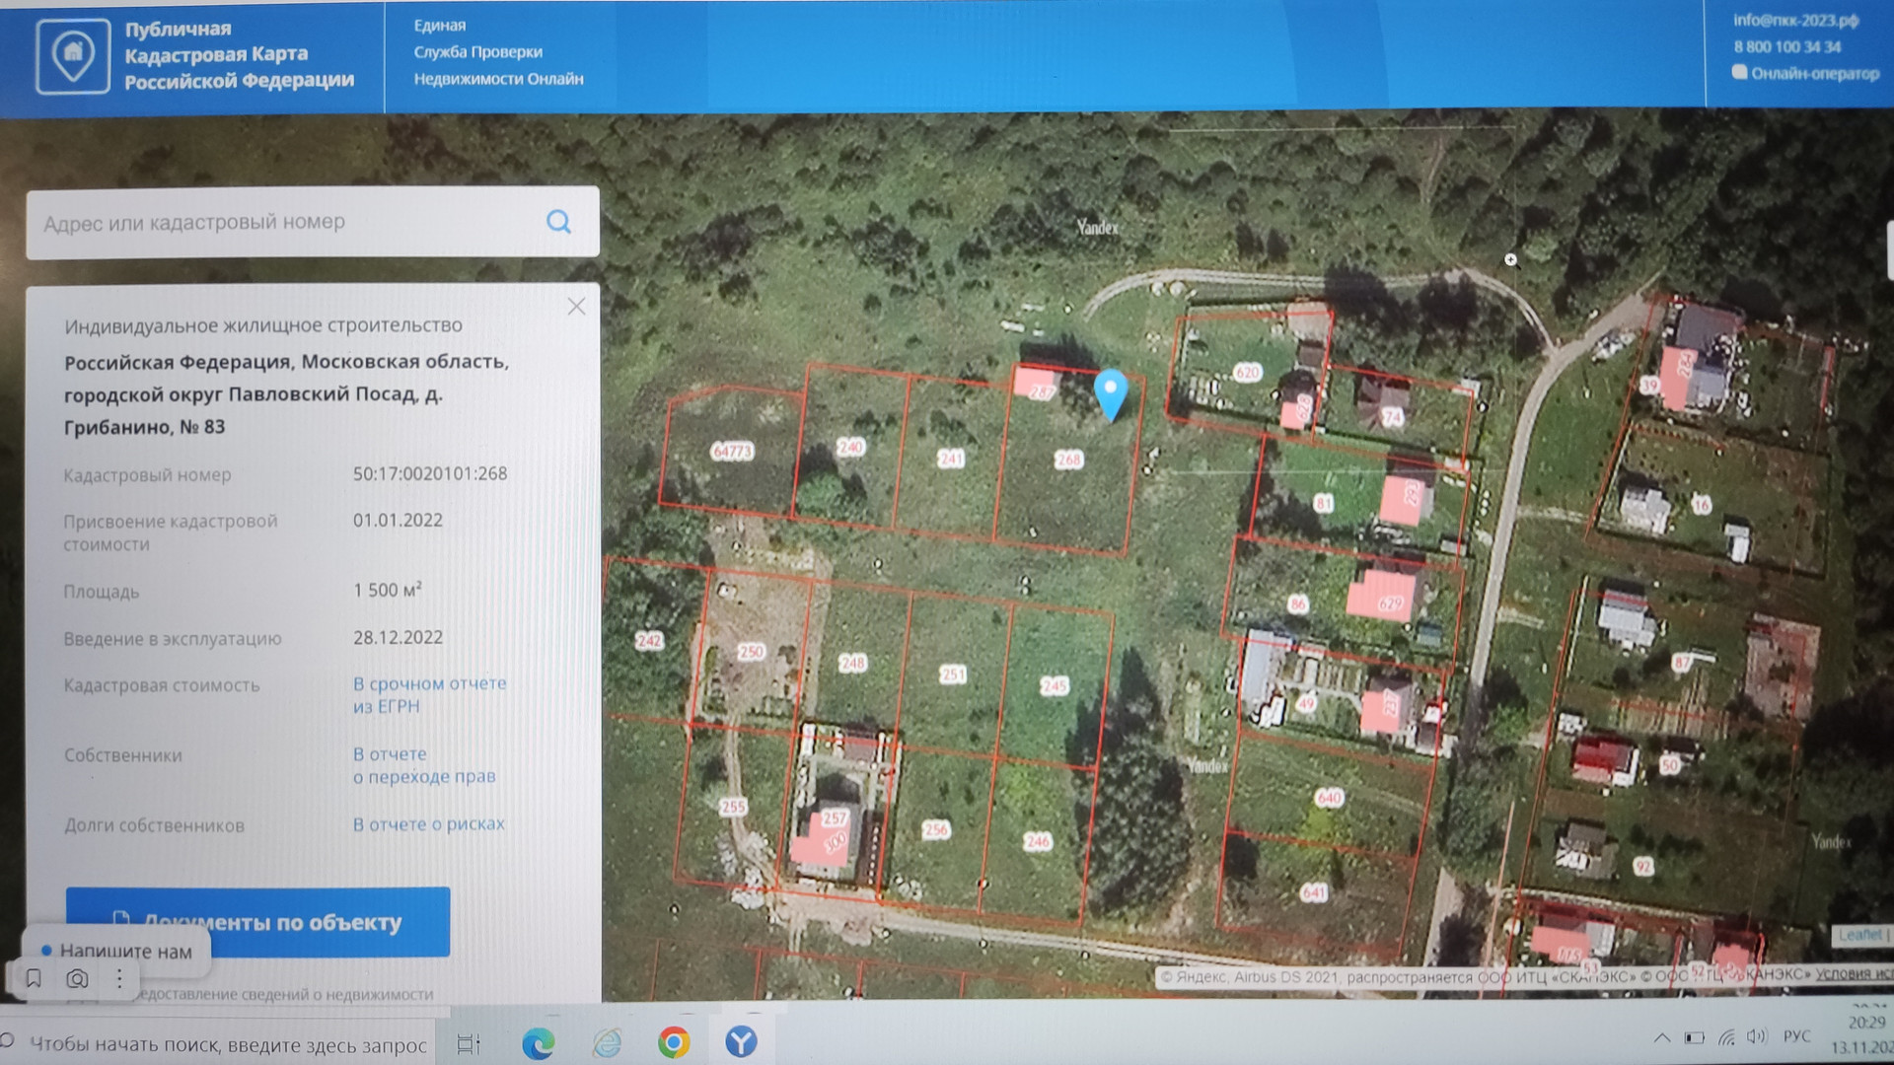1894x1065 pixels.
Task: Click 'В отчете о рисках' link
Action: [428, 823]
